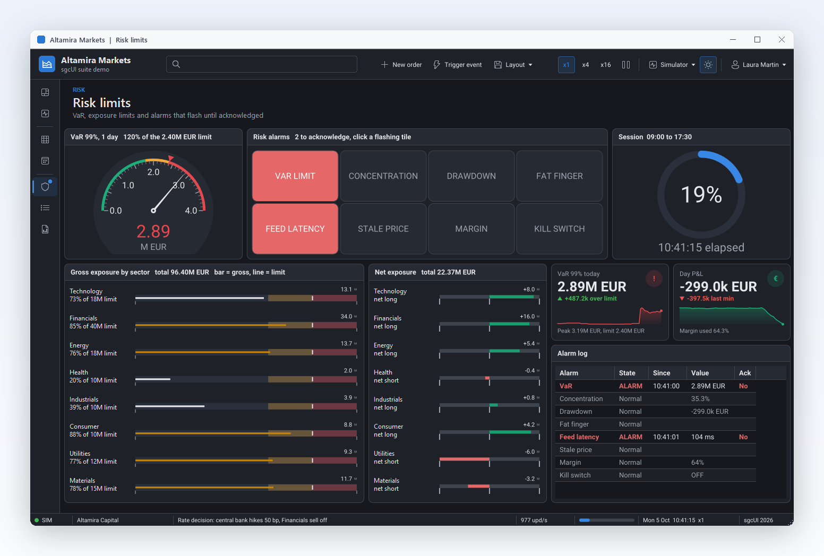Click the Day P&L sparkline chart
The height and width of the screenshot is (556, 824).
732,316
